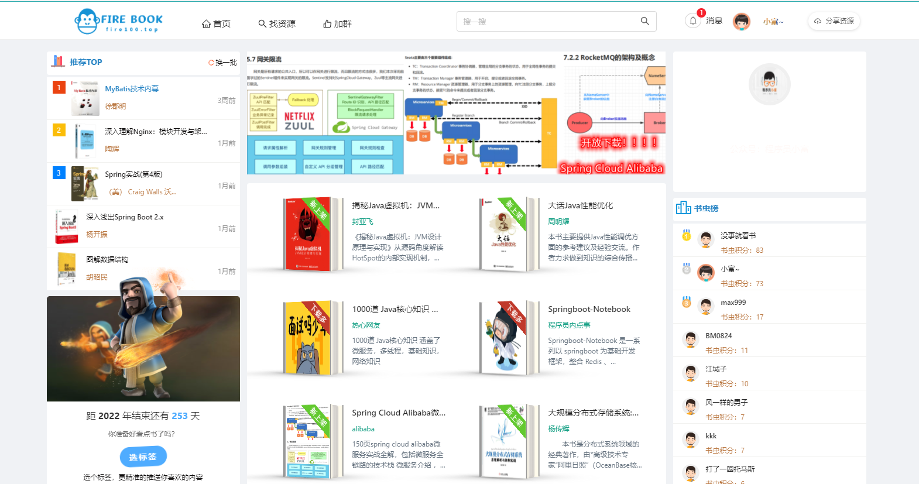919x484 pixels.
Task: Open 图解数据结构 book link
Action: (x=107, y=259)
